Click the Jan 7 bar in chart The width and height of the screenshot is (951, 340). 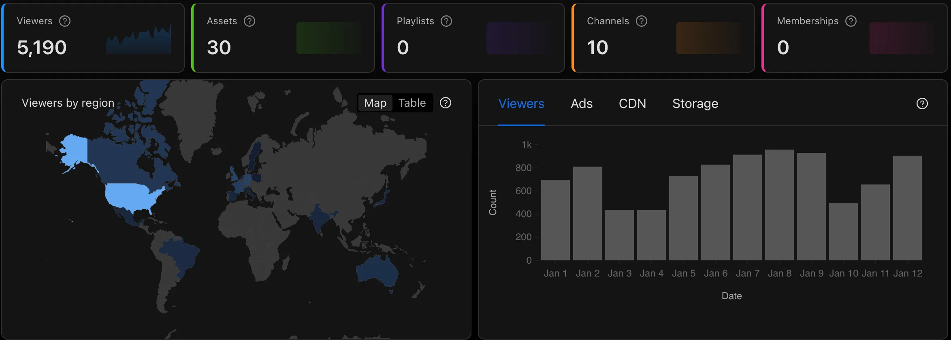[747, 207]
